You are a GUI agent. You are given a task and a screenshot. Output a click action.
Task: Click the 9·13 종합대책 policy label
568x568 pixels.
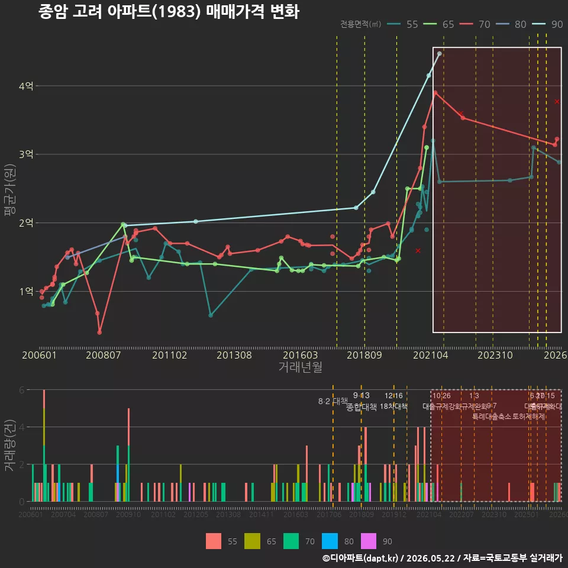(361, 401)
